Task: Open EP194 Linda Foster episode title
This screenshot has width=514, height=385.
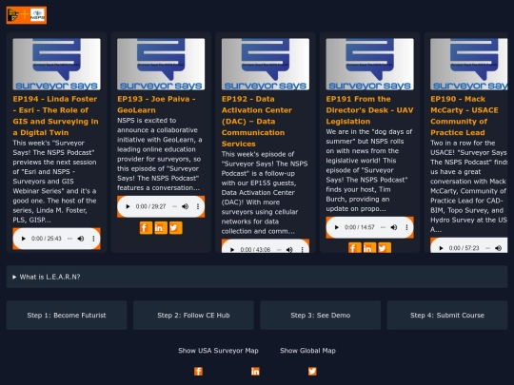Action: 56,116
